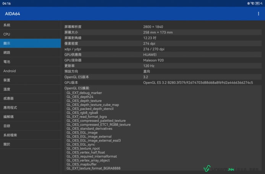The image size is (265, 174).
Task: Select the GL_EXT_read_format_bgra entry
Action: coord(87,116)
